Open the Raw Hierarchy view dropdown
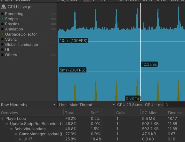Image resolution: width=185 pixels, height=142 pixels. (28, 105)
